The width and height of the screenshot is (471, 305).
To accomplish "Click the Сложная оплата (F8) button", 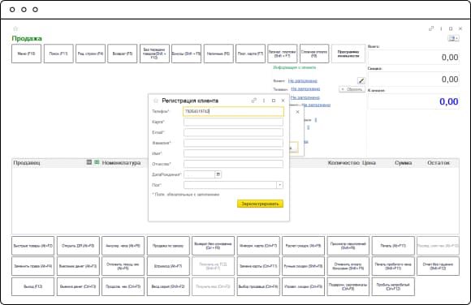I will tap(314, 54).
